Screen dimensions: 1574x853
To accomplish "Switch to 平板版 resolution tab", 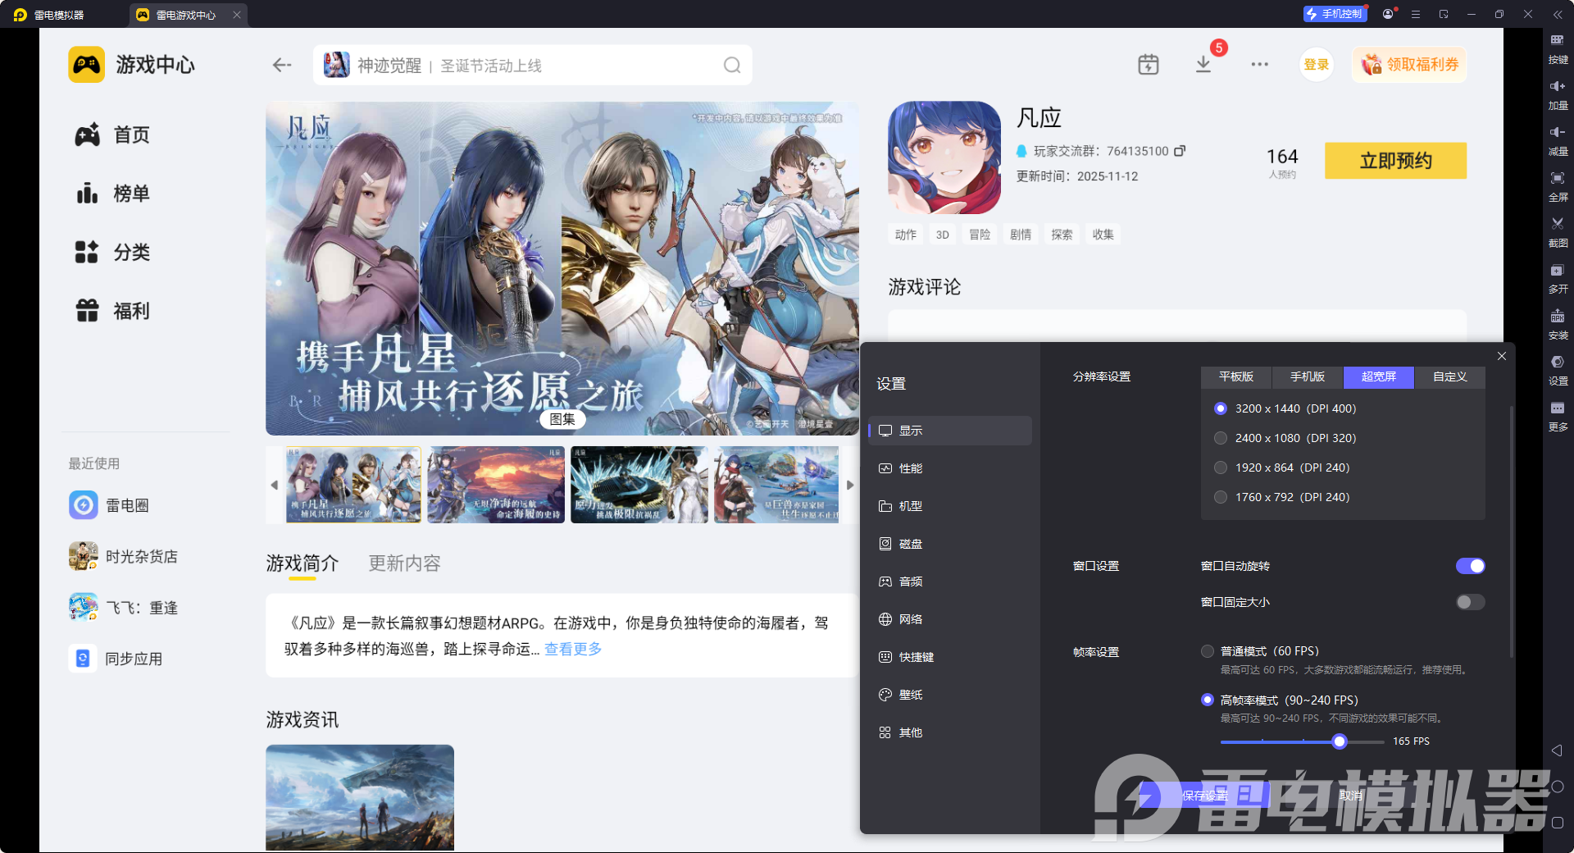I will click(1236, 376).
